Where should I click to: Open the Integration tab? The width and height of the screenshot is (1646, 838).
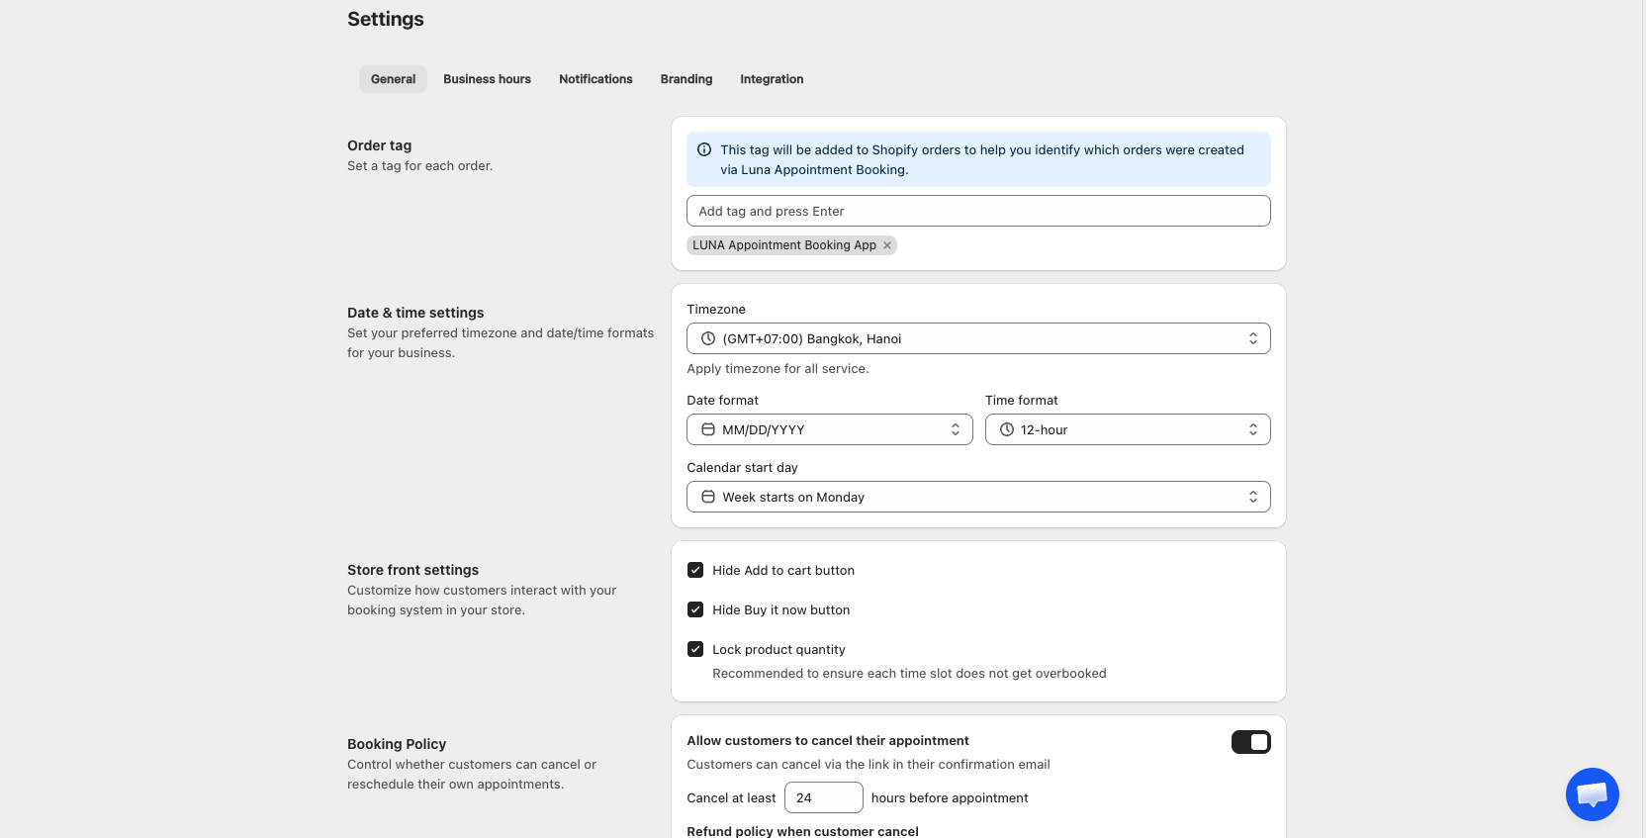(x=772, y=79)
